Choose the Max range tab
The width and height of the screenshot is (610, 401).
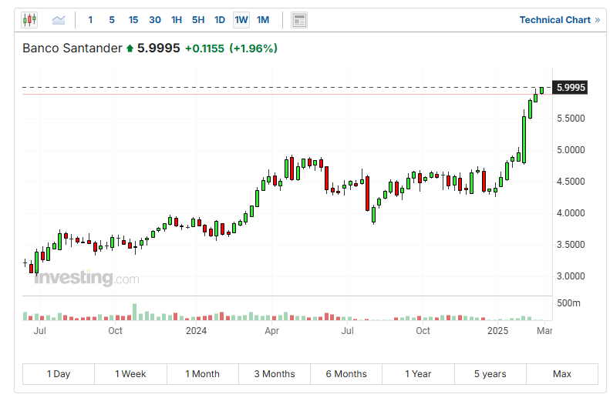point(562,374)
